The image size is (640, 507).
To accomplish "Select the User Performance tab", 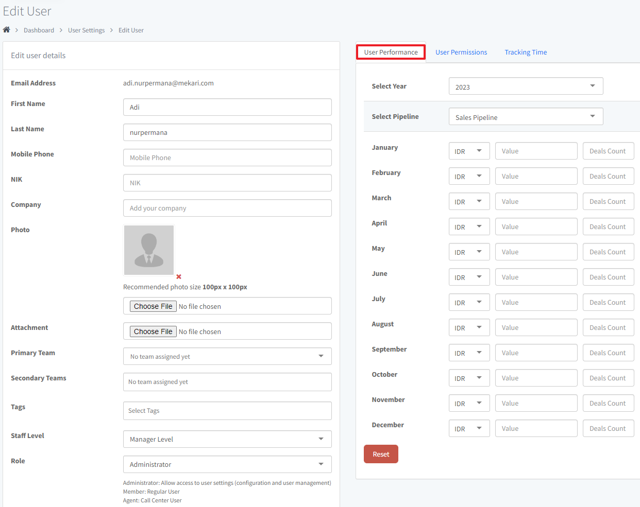I will tap(391, 52).
